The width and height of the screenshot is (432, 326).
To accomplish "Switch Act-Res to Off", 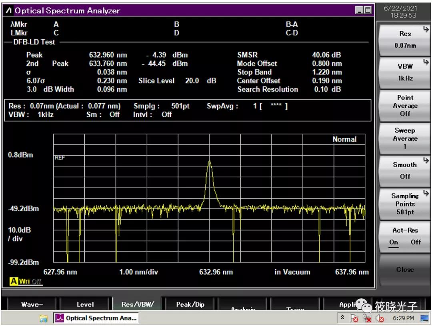I will point(416,242).
